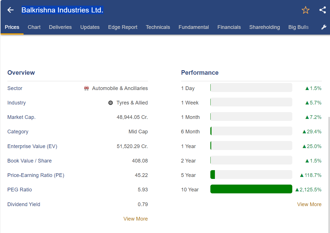Click the PEG Ratio label

click(20, 189)
